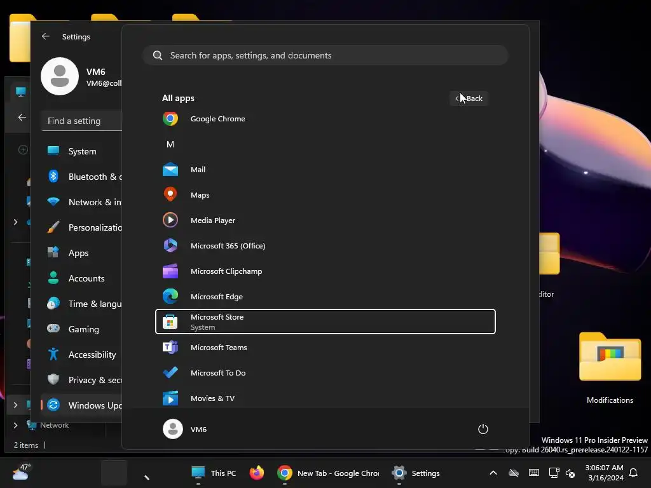651x488 pixels.
Task: Open Accessibility settings
Action: [82, 355]
